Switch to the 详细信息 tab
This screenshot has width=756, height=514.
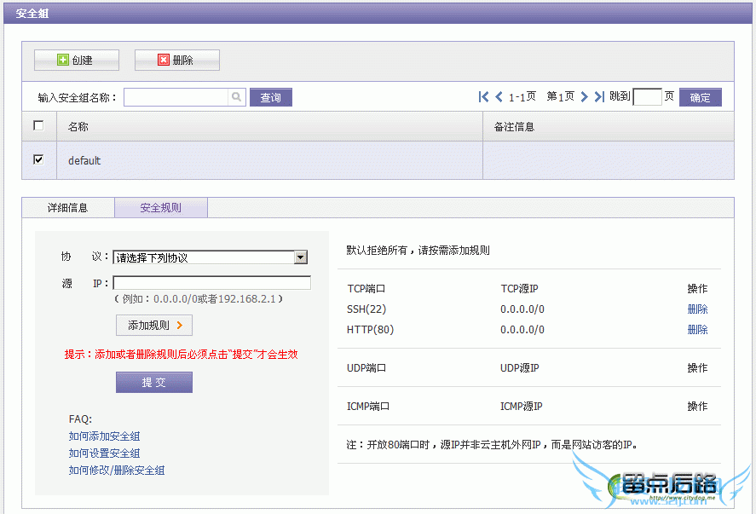point(67,207)
